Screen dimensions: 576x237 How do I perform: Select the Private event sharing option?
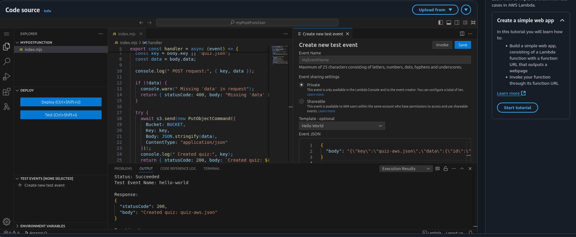[301, 85]
